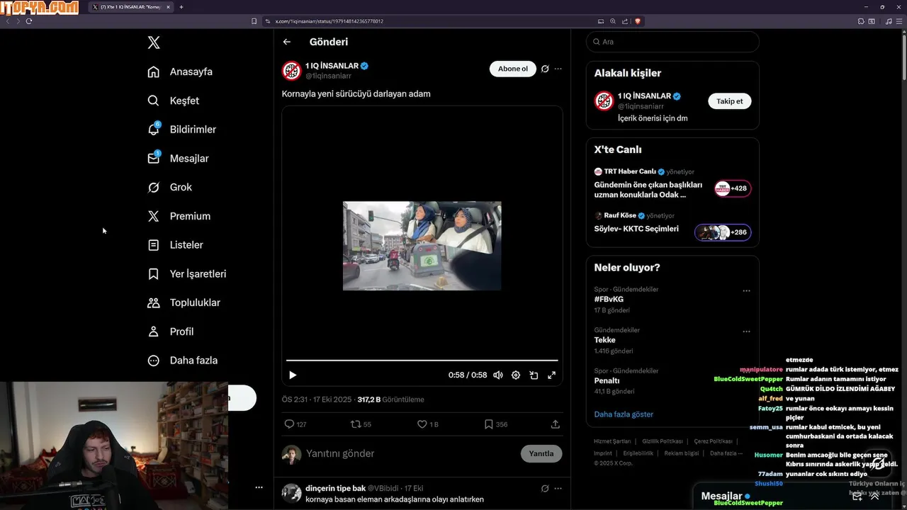Click the x.com address bar URL

(329, 21)
